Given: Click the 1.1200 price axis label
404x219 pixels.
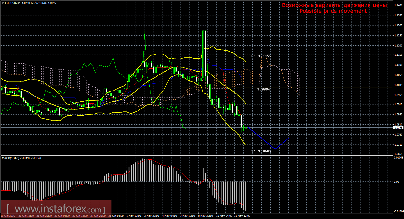Looking at the screenshot, I should click(398, 45).
